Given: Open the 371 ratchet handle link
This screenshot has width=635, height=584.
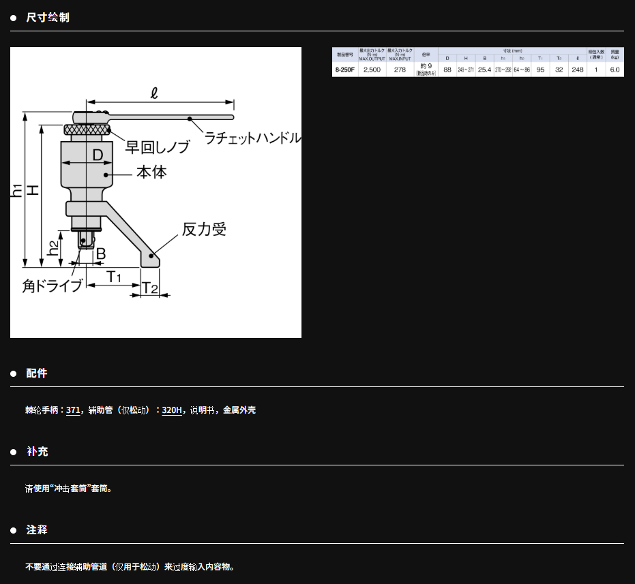Looking at the screenshot, I should pyautogui.click(x=72, y=410).
